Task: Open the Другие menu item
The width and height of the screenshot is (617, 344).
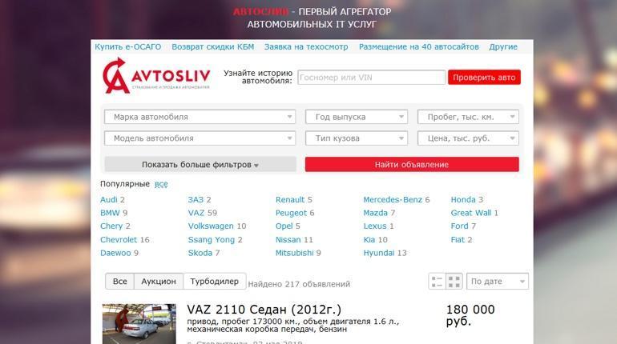Action: [503, 46]
